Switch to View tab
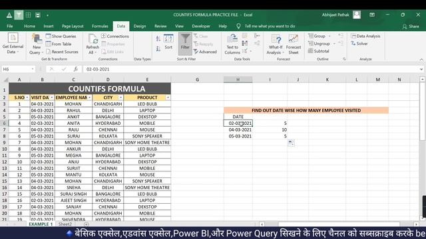The image size is (426, 239). 179,26
